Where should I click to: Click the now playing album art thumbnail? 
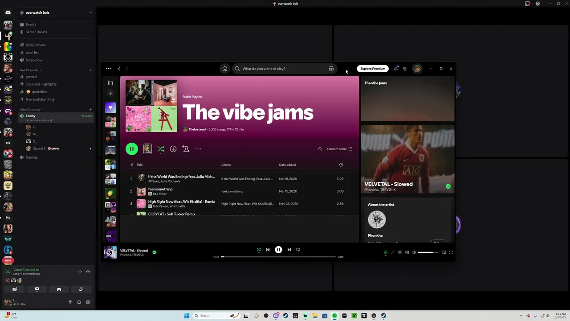110,252
